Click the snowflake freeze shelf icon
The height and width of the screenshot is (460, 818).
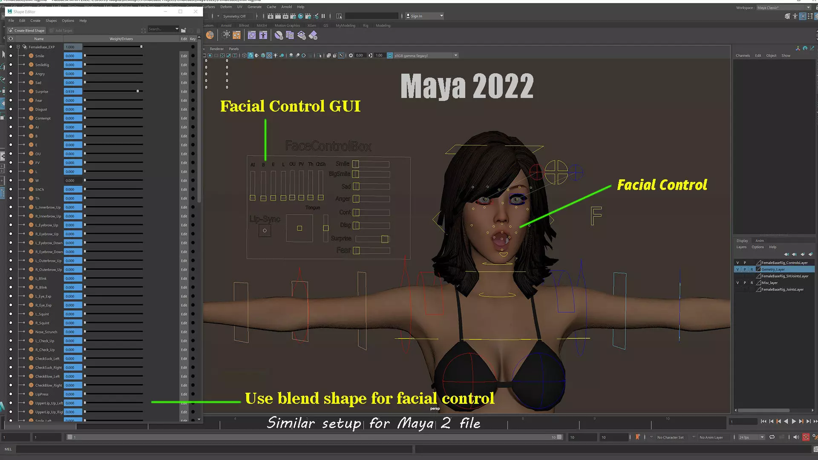point(226,35)
